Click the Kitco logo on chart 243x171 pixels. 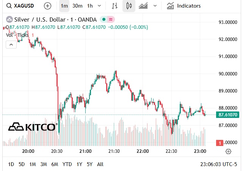[x=32, y=127]
